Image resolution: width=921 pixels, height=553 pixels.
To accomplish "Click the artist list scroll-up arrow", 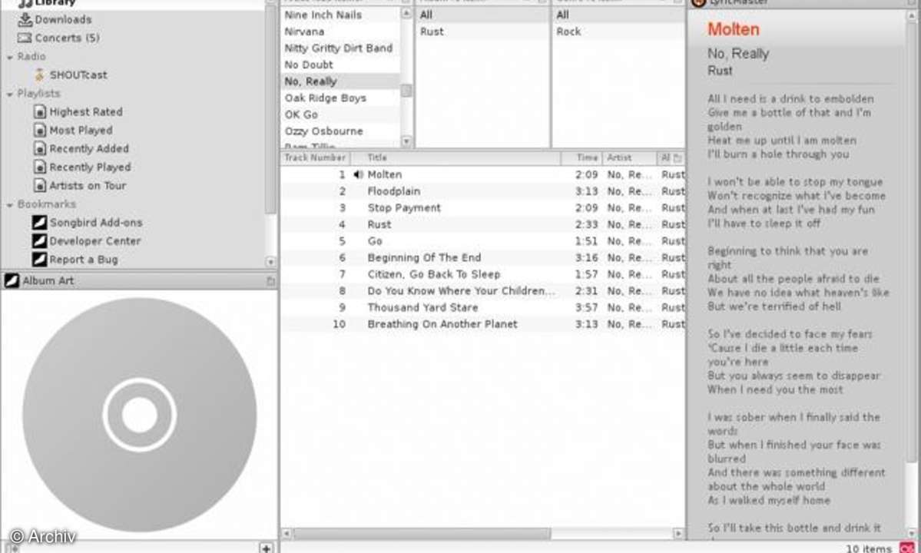I will pyautogui.click(x=406, y=13).
